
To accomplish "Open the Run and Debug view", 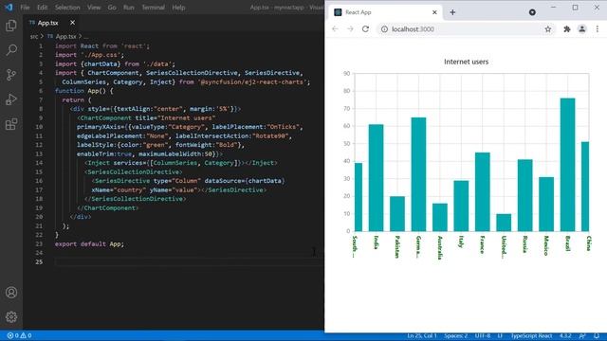I will tap(11, 99).
